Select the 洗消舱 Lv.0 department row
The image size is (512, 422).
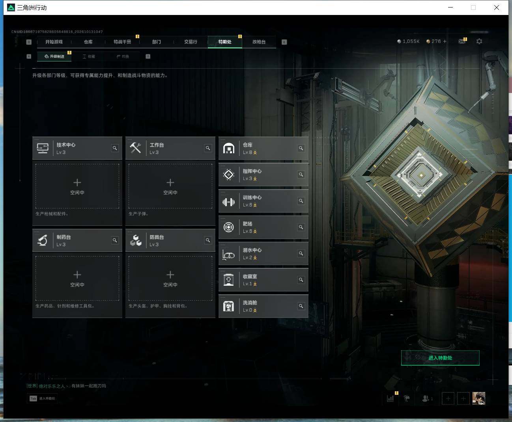(263, 306)
